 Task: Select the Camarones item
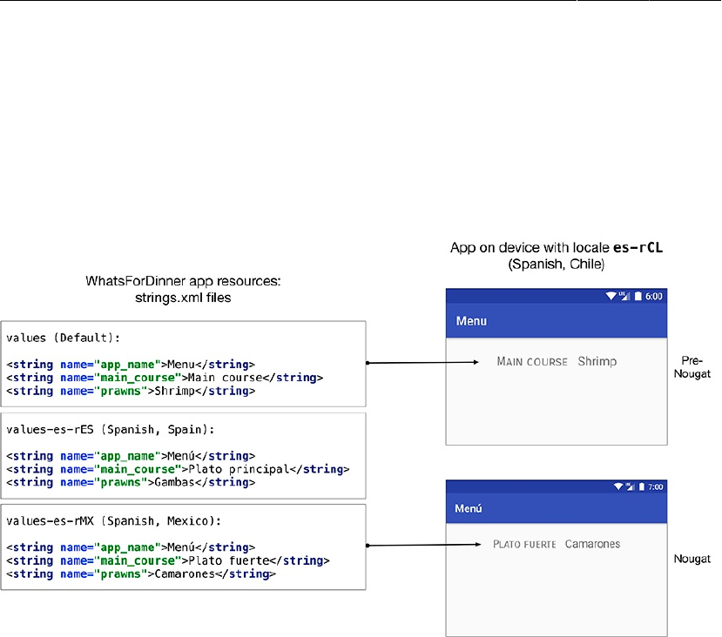pos(592,545)
